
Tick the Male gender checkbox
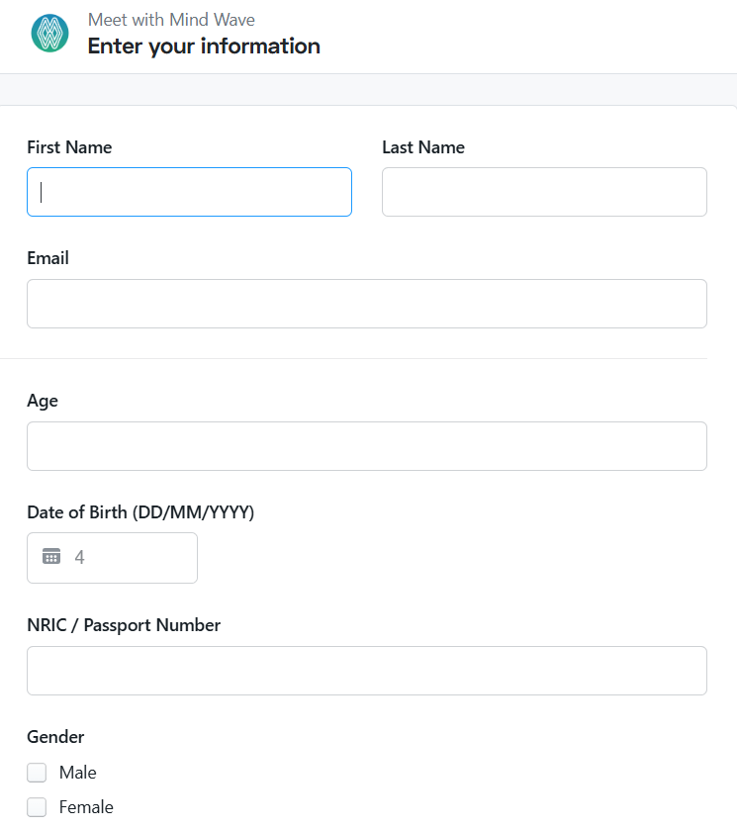click(37, 773)
